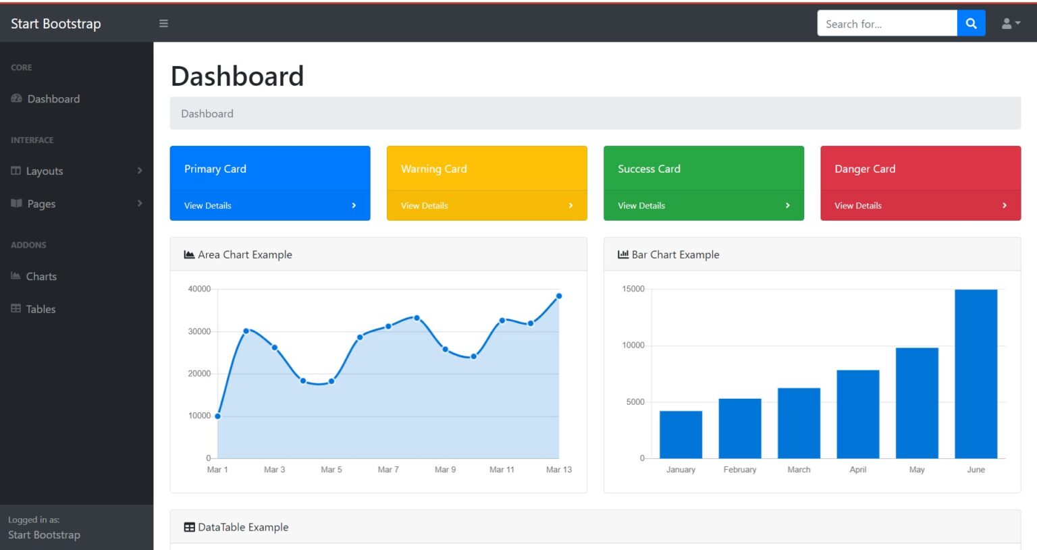Viewport: 1037px width, 550px height.
Task: Expand the Pages sidebar section
Action: (x=41, y=203)
